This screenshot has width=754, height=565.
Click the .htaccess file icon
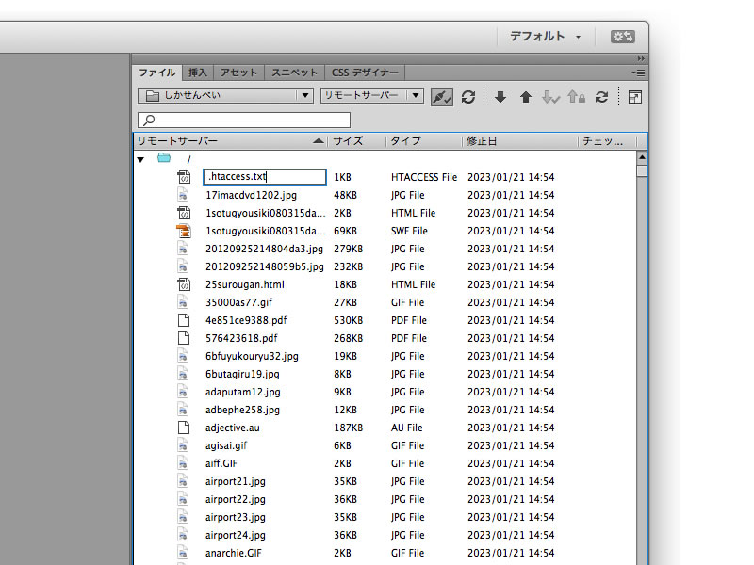(184, 177)
